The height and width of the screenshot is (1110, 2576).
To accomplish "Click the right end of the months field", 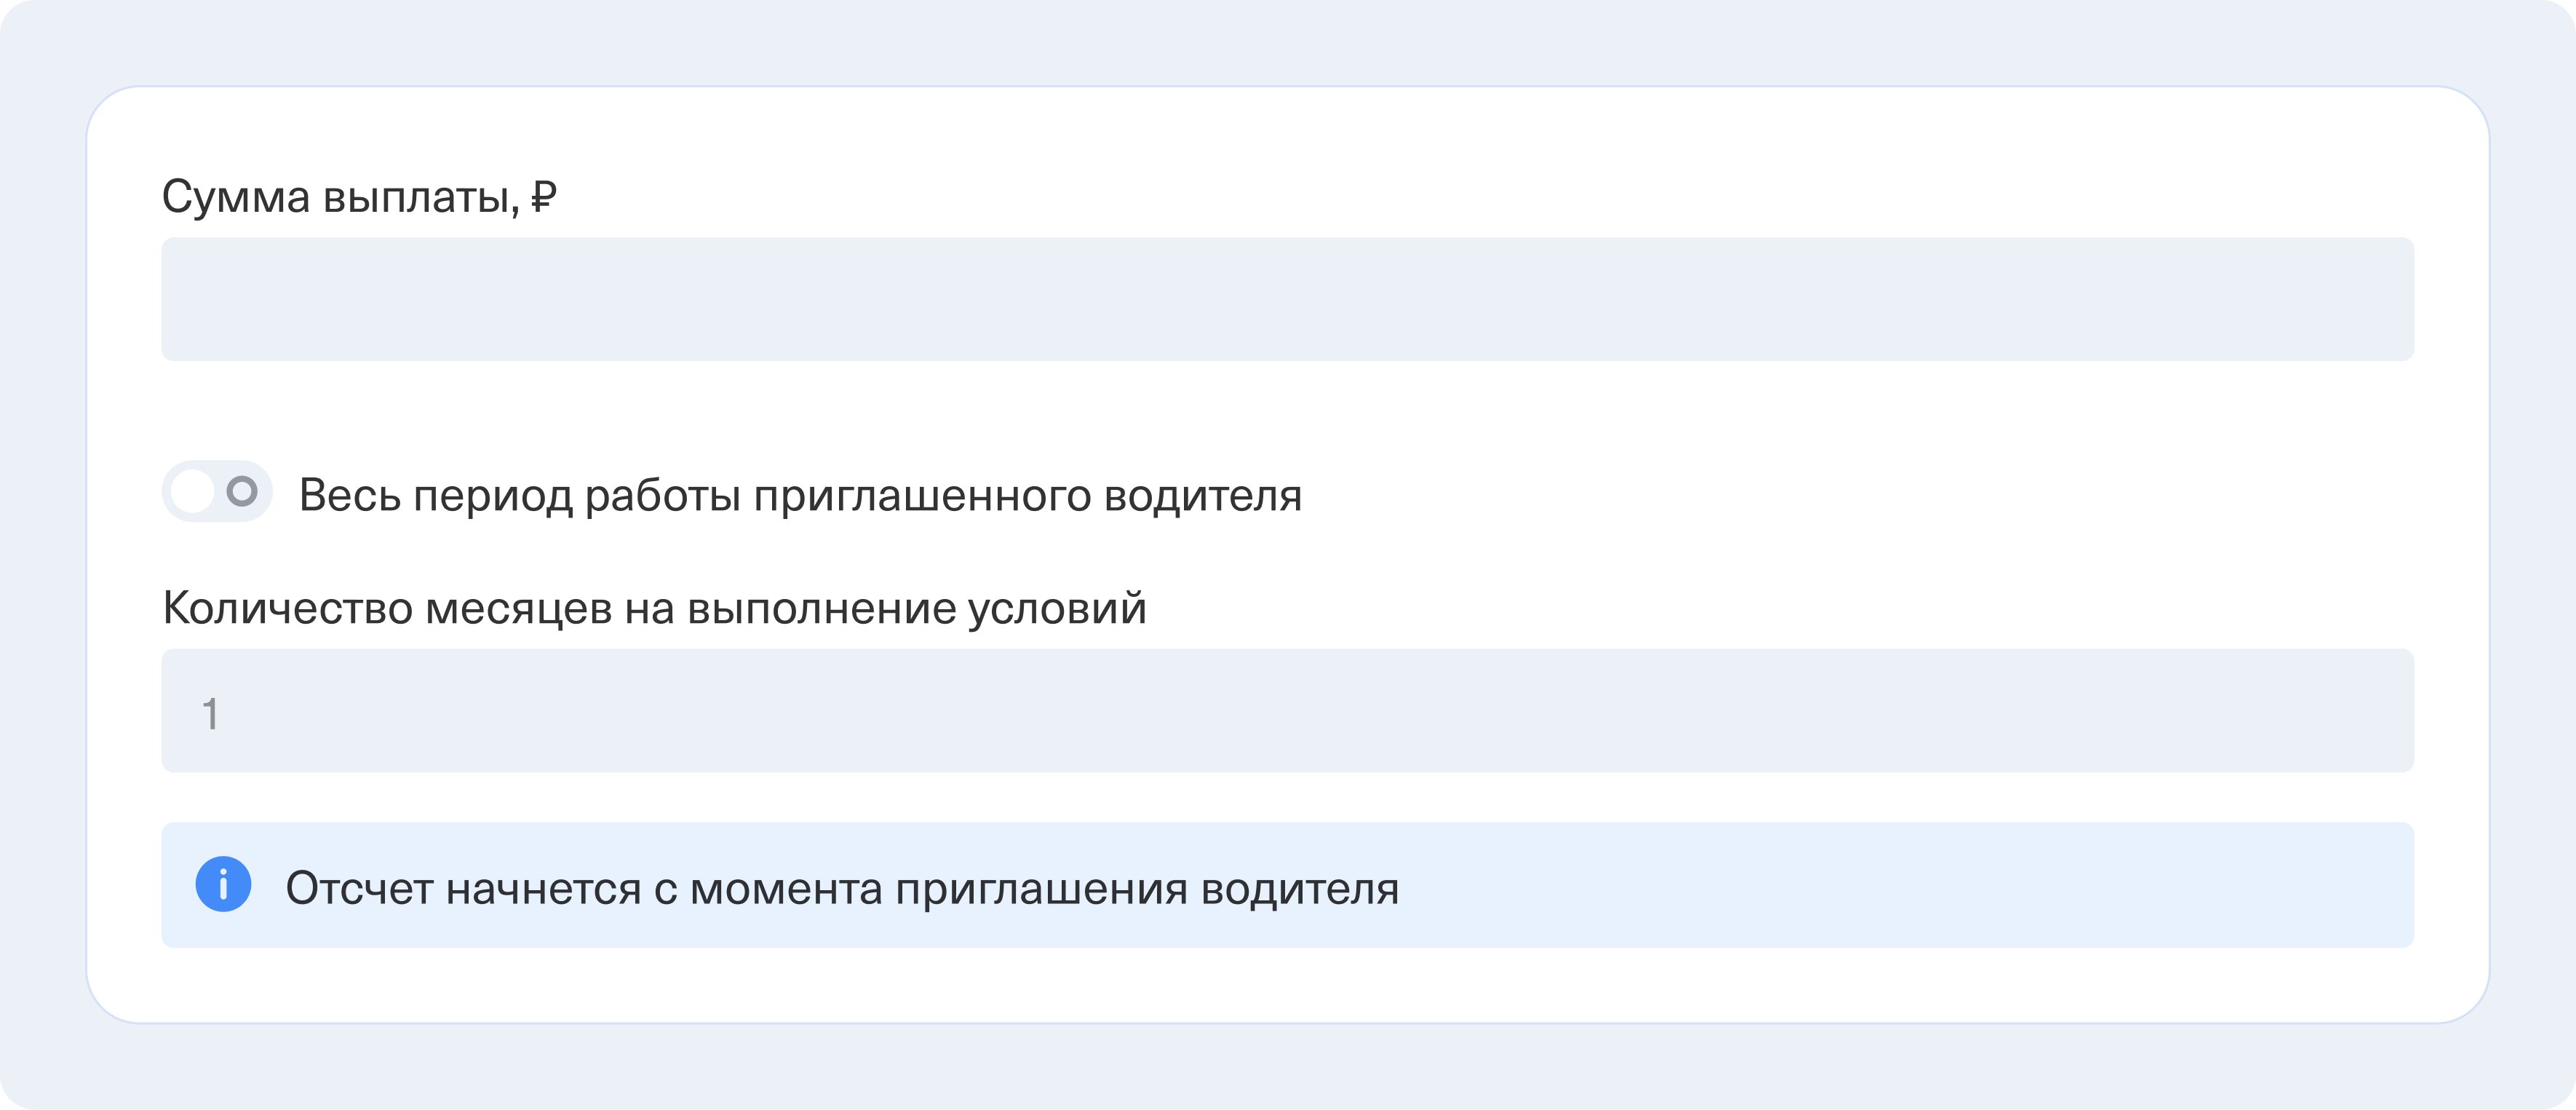I will coord(2350,711).
